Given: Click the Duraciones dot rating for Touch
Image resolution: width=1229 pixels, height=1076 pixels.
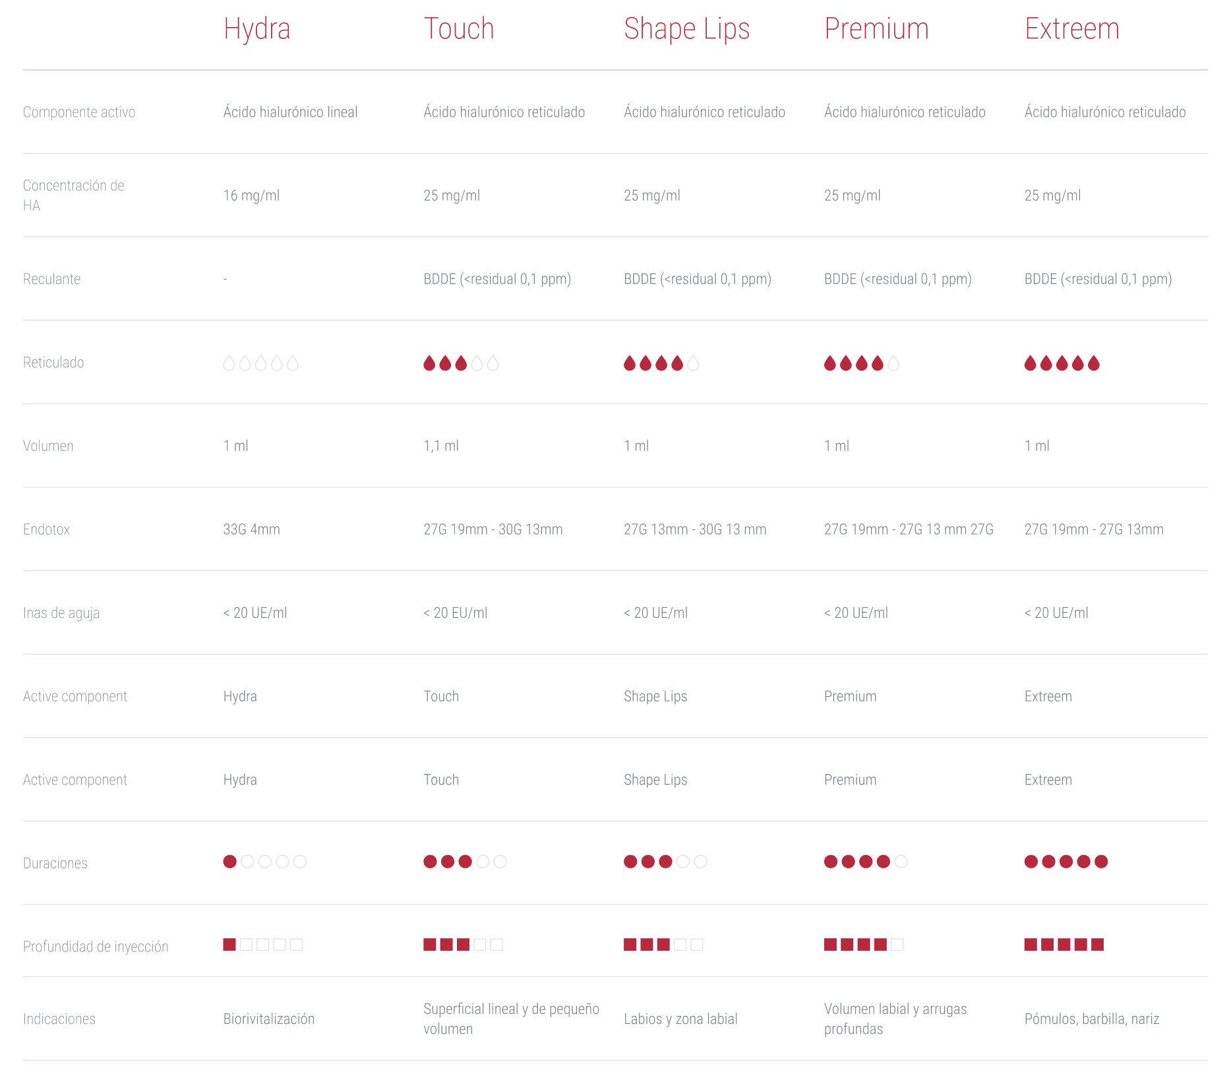Looking at the screenshot, I should click(465, 861).
